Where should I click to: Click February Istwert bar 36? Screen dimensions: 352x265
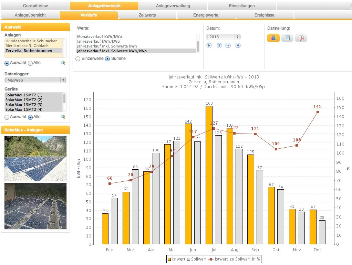click(x=105, y=229)
